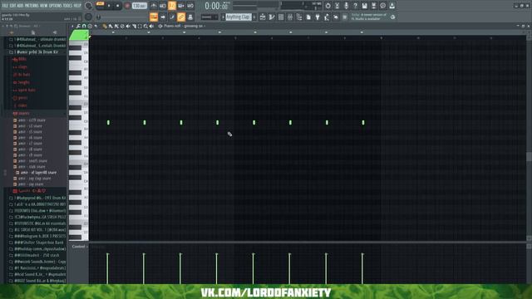
Task: Toggle the Browser window icon
Action: pos(299,17)
